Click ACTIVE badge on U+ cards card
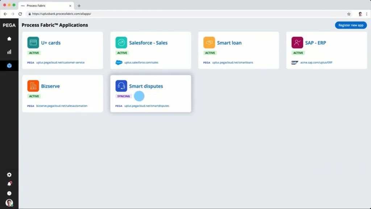This screenshot has width=371, height=209. tap(34, 53)
